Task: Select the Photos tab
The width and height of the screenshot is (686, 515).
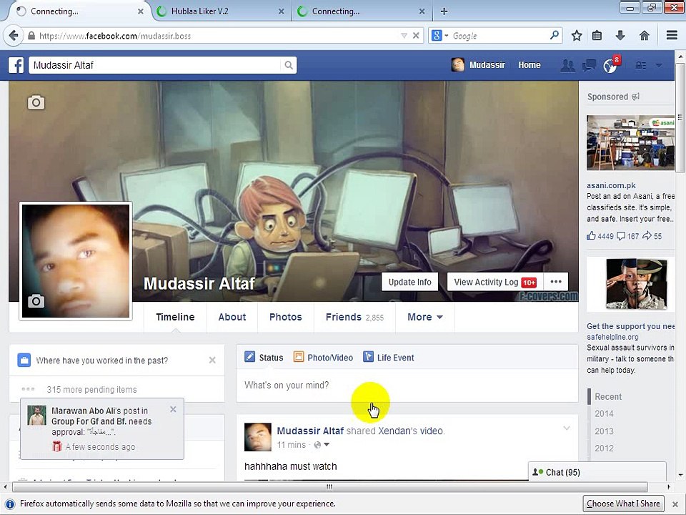Action: [286, 317]
